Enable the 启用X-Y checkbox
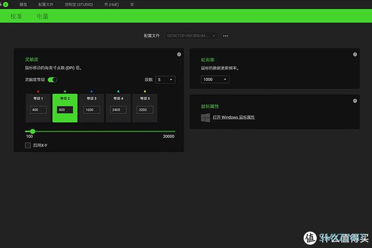The width and height of the screenshot is (372, 248). [28, 145]
